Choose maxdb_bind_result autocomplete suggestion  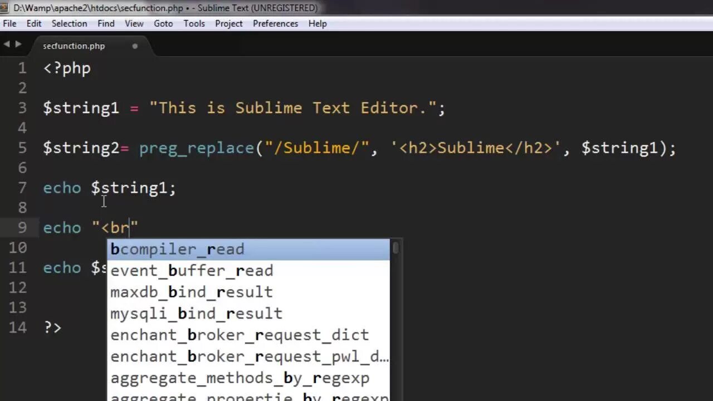coord(248,292)
